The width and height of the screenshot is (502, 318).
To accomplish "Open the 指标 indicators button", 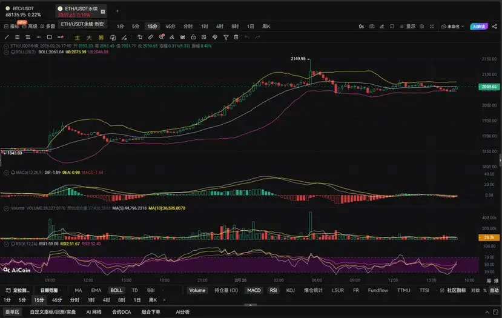I will (x=12, y=26).
